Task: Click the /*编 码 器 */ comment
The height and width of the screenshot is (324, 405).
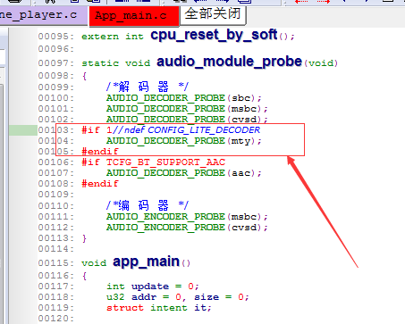Action: (x=148, y=205)
